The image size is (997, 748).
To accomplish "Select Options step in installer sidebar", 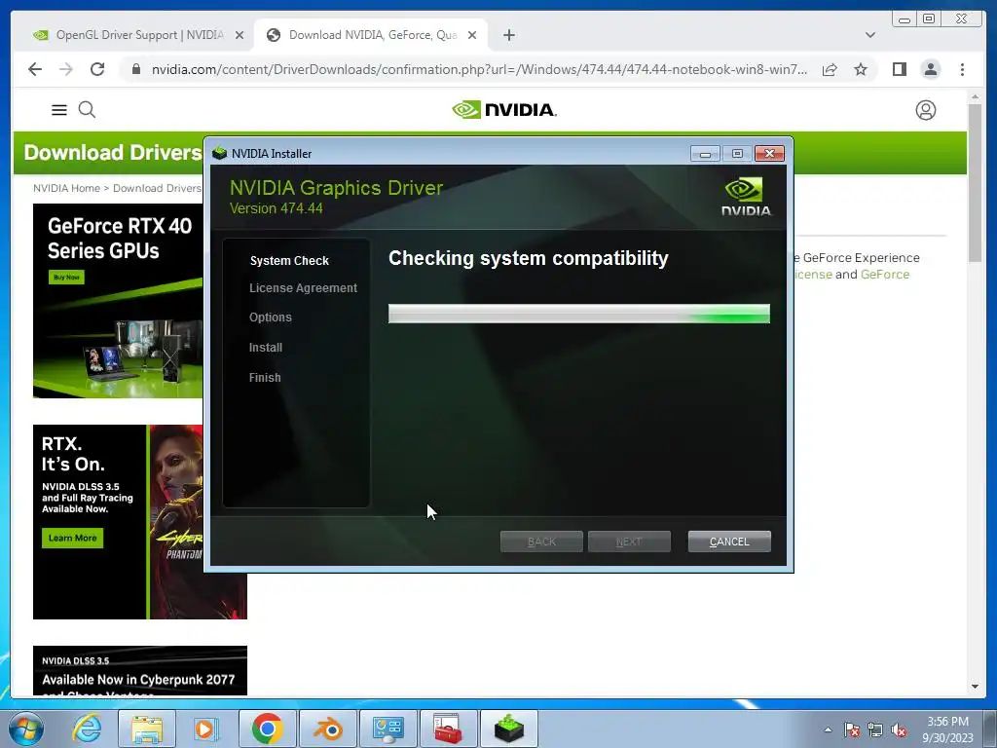I will [x=271, y=317].
